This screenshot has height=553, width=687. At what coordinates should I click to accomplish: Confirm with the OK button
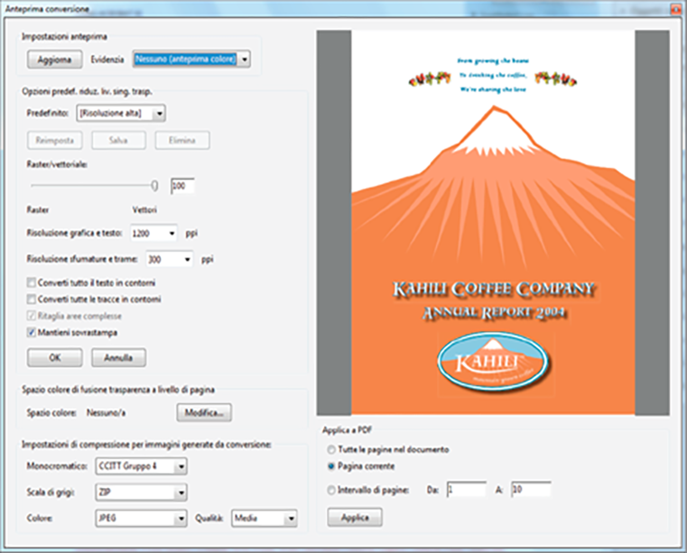(x=54, y=358)
